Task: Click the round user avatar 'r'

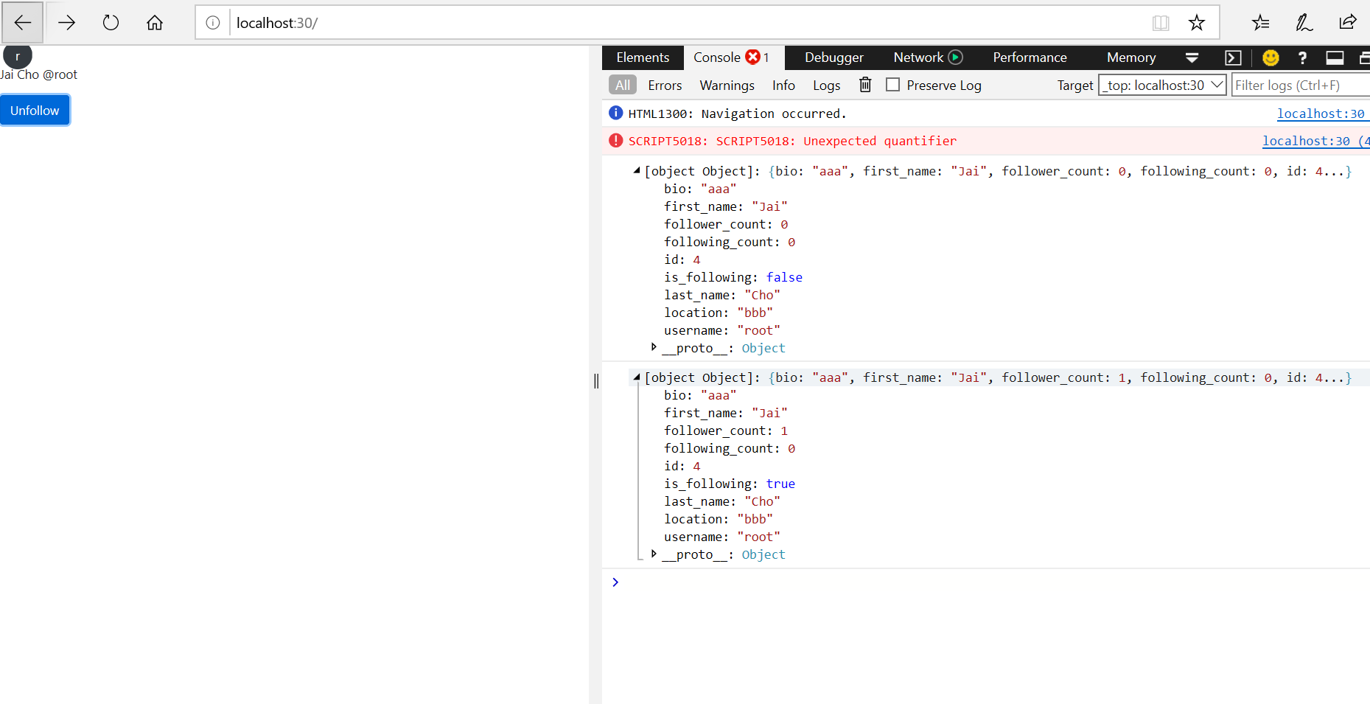Action: point(18,56)
